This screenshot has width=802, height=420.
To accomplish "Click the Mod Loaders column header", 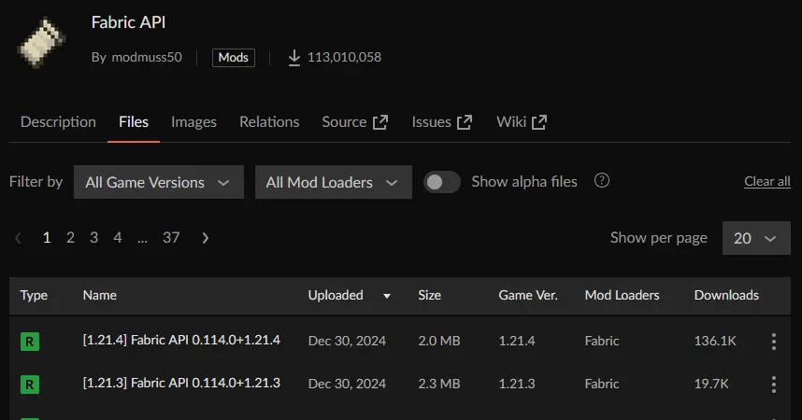I will tap(622, 295).
